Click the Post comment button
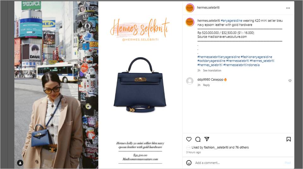 (x=288, y=163)
